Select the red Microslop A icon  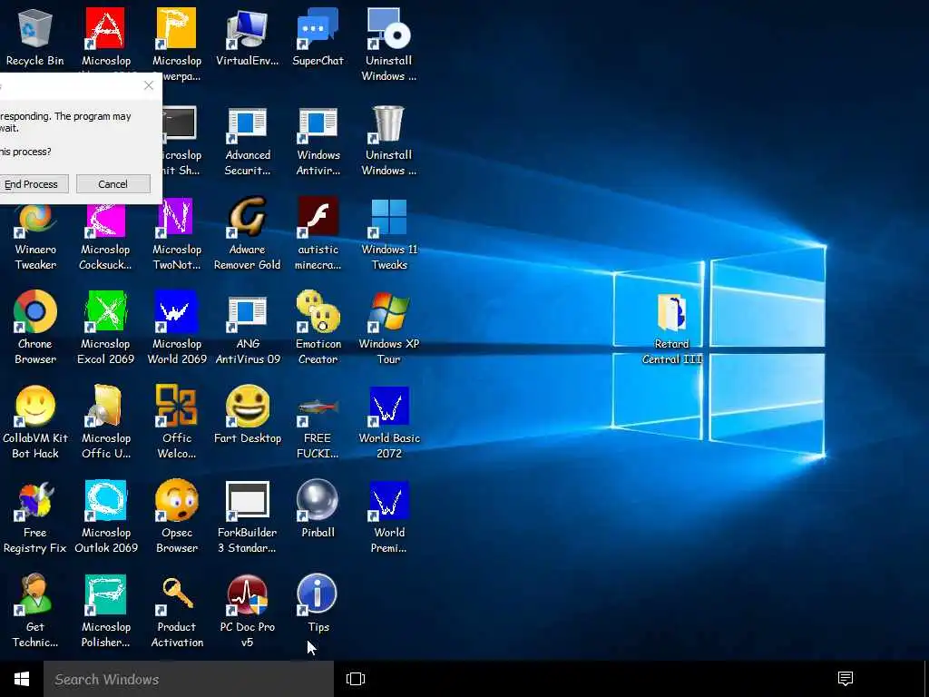[105, 28]
